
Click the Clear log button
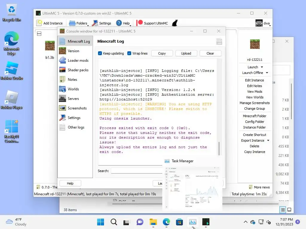[210, 53]
